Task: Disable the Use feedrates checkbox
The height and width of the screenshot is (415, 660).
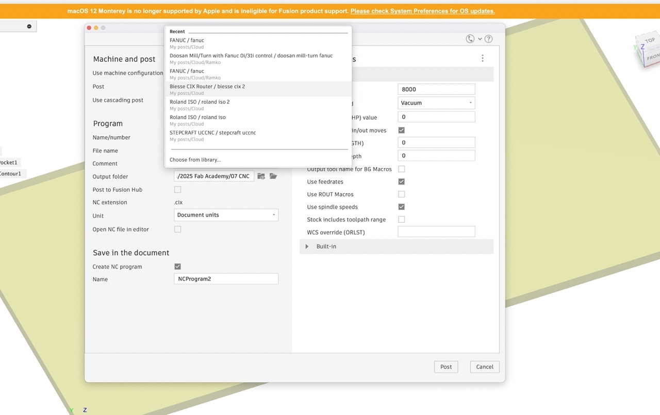Action: (402, 181)
